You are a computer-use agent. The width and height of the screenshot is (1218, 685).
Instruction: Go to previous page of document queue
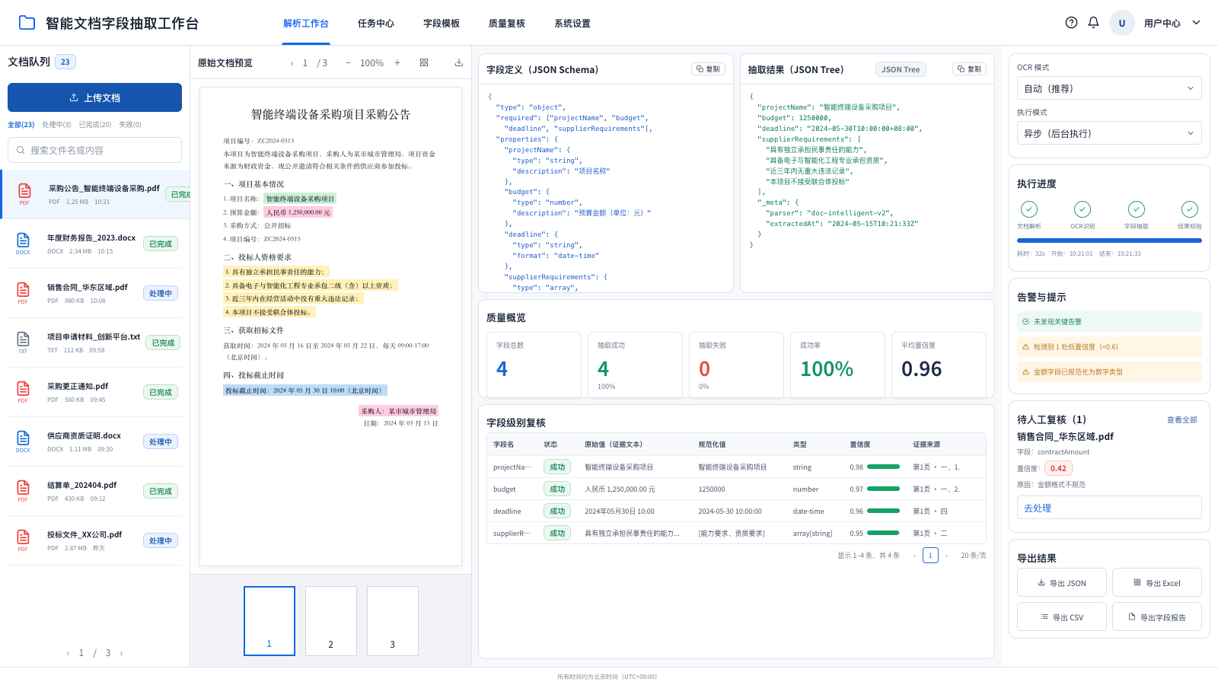[68, 653]
